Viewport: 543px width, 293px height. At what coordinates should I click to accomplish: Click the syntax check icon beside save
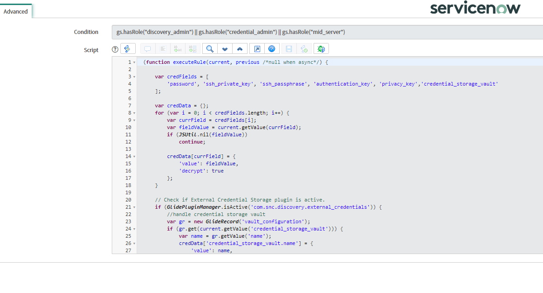pos(304,49)
